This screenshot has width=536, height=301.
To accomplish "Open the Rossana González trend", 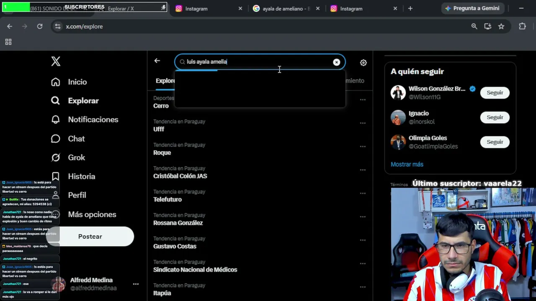I will point(178,223).
